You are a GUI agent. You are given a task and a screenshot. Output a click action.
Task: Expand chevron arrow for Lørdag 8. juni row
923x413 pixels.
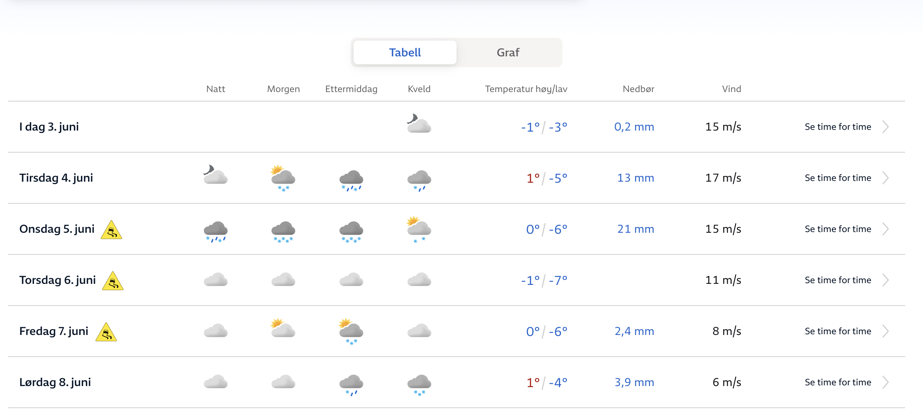(x=886, y=382)
